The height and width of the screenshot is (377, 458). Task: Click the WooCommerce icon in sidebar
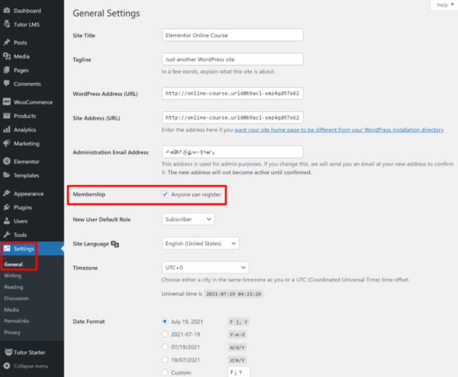(x=6, y=102)
